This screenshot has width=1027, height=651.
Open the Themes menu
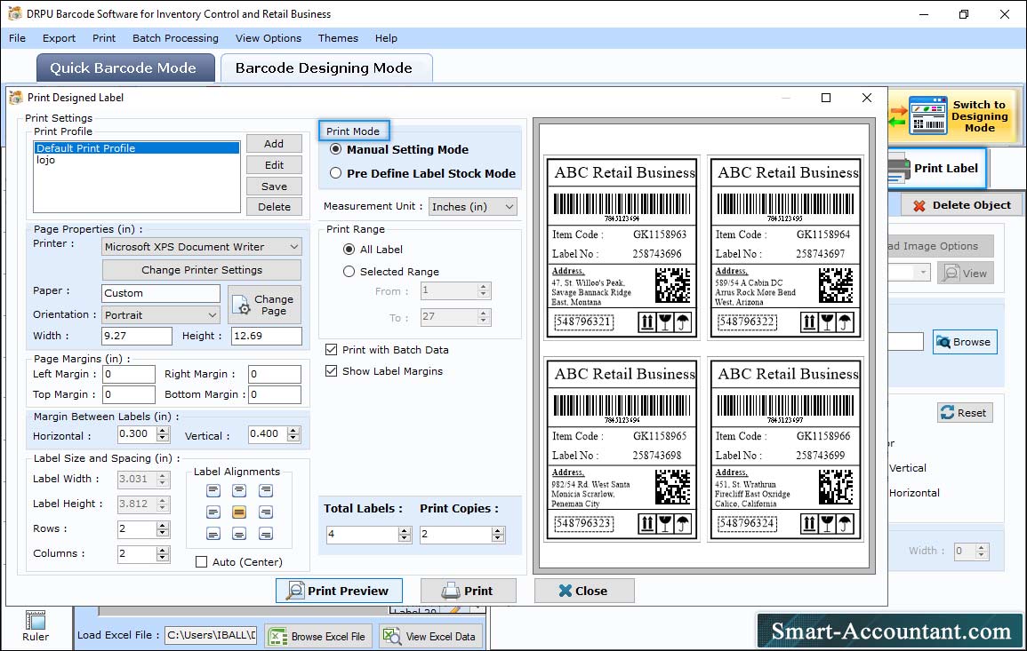coord(338,38)
